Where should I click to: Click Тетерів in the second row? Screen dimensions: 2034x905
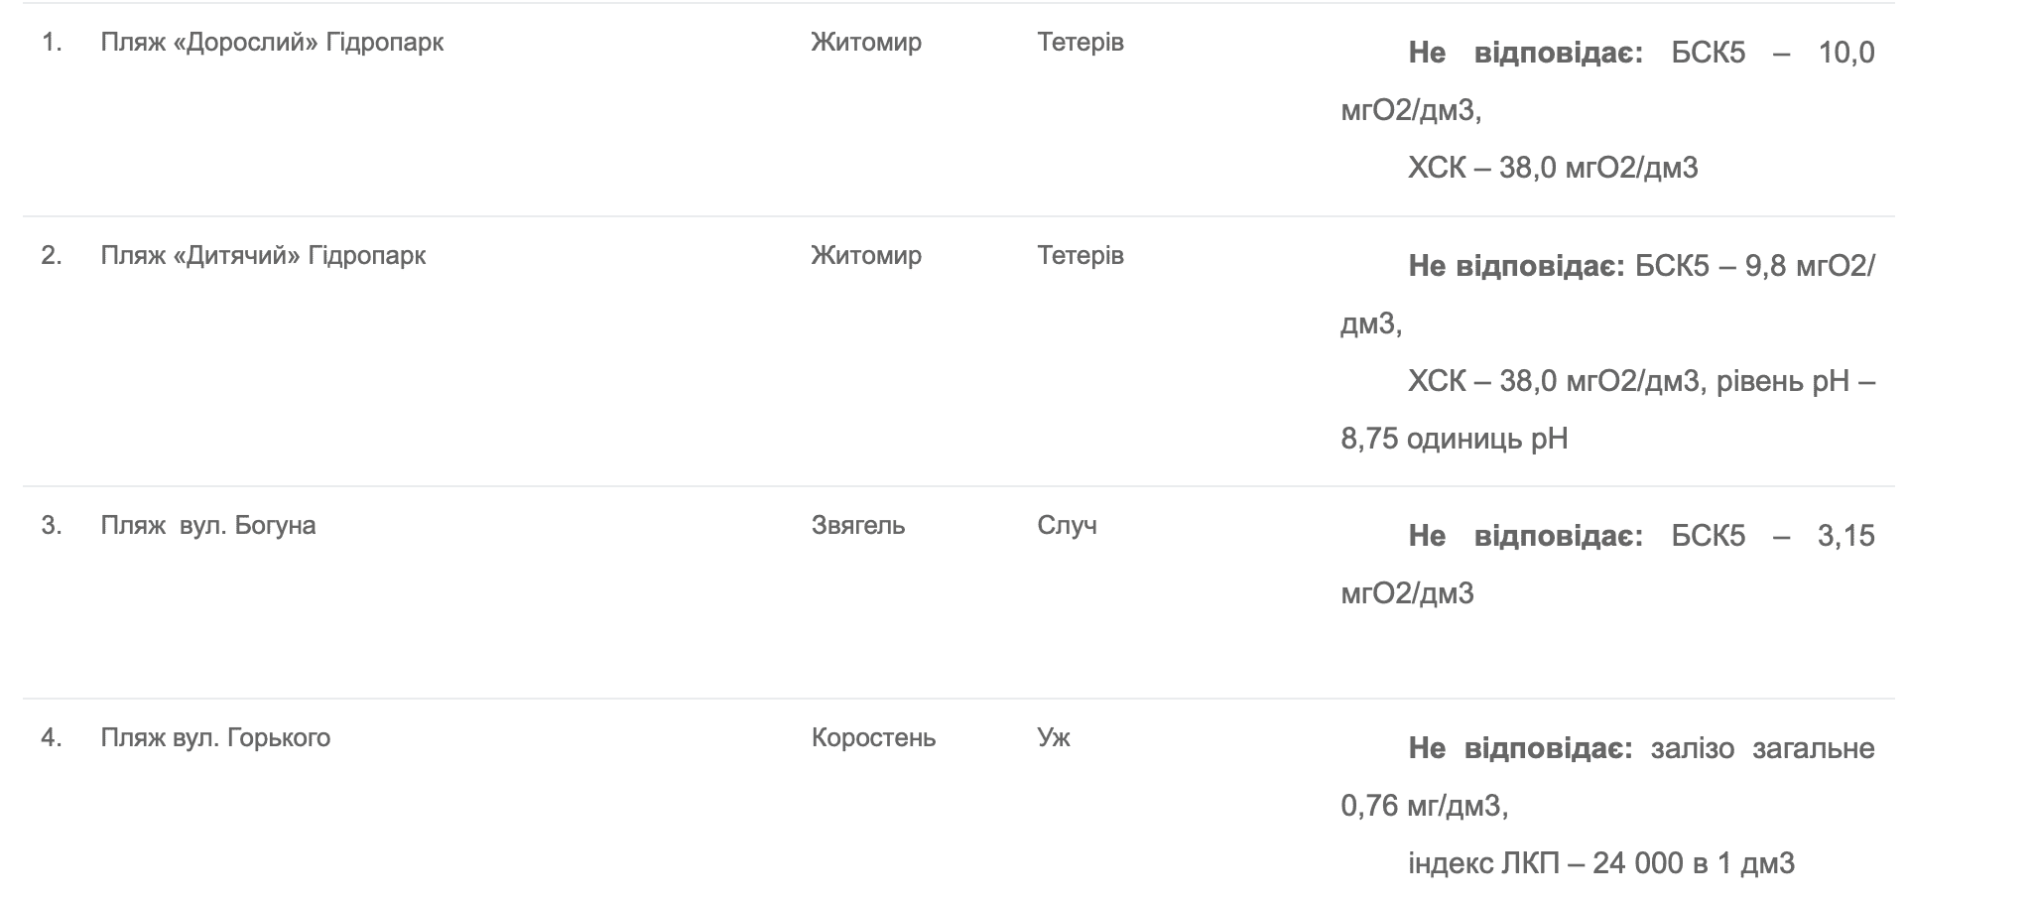tap(1081, 256)
